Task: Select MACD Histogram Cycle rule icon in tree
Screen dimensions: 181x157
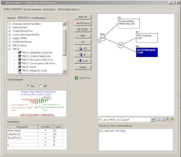Action: [x=20, y=71]
